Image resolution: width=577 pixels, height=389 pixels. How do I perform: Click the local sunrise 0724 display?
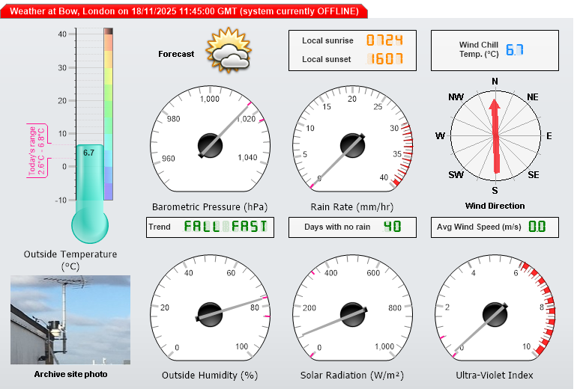(384, 40)
